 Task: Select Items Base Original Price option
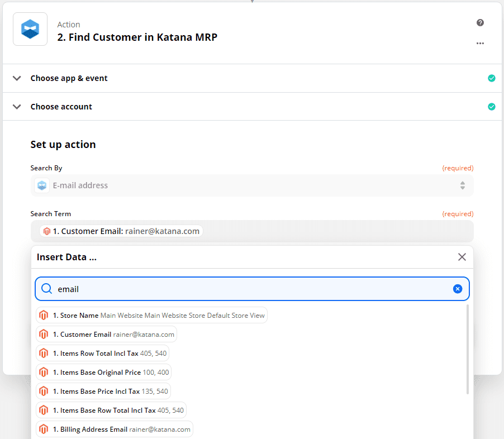tap(103, 372)
